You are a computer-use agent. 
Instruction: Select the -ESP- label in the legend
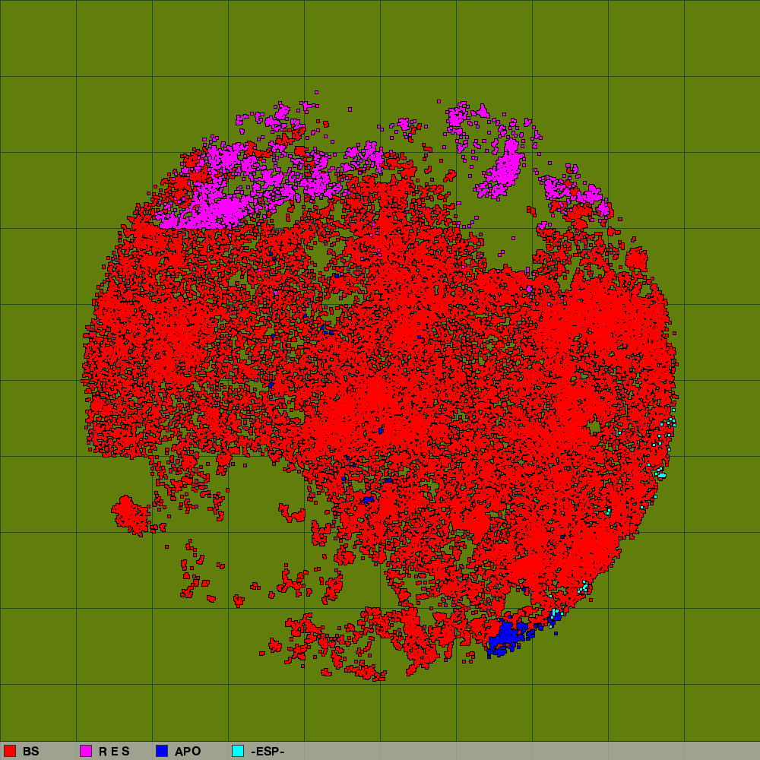click(x=268, y=752)
